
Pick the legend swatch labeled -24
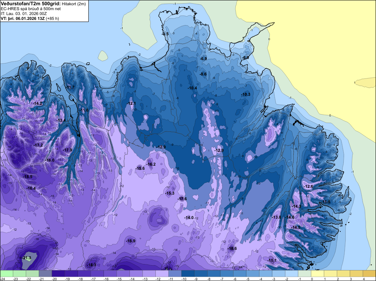pyautogui.click(x=6, y=273)
